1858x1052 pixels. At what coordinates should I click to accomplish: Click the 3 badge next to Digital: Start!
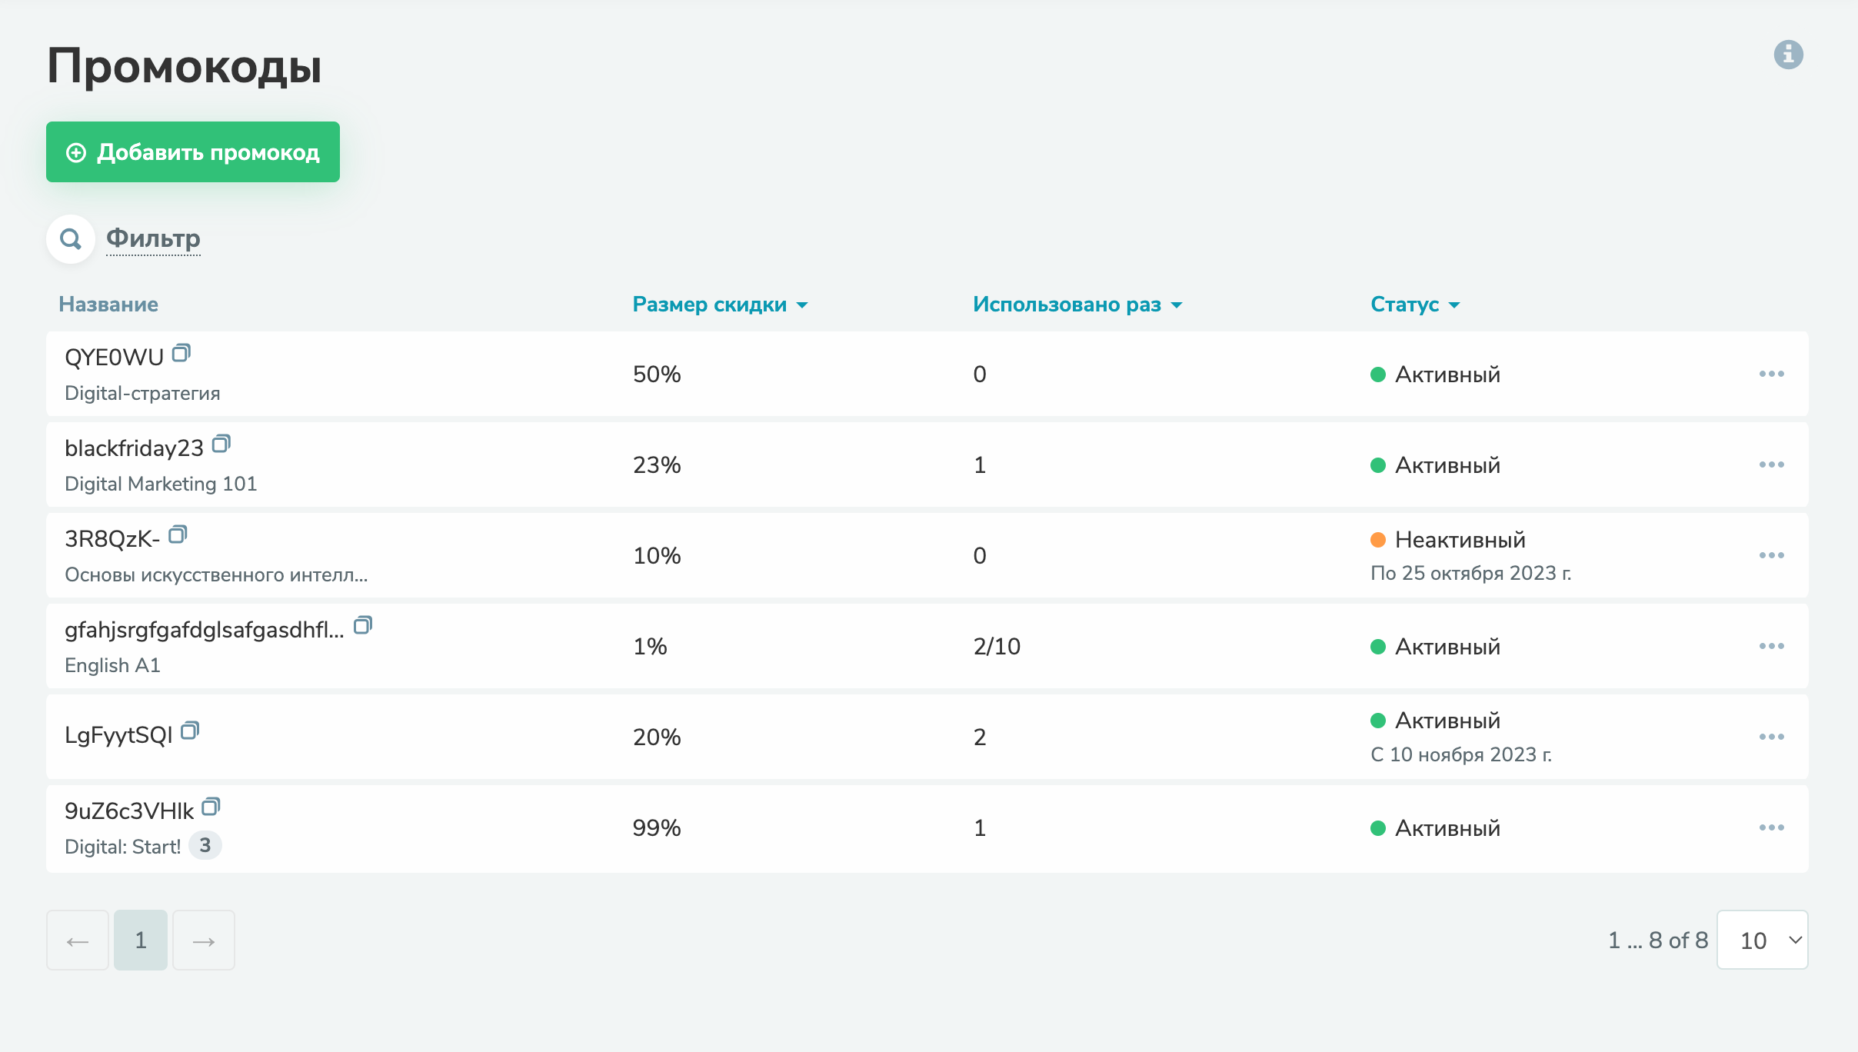click(205, 846)
